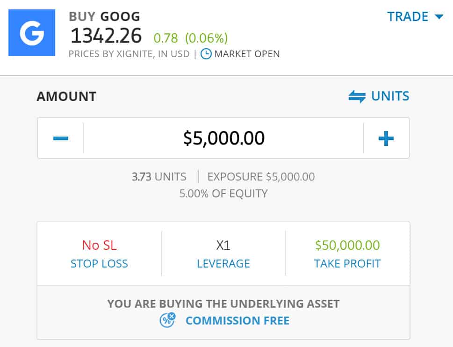Screen dimensions: 453x347
Task: Increase amount with the plus button
Action: 386,138
